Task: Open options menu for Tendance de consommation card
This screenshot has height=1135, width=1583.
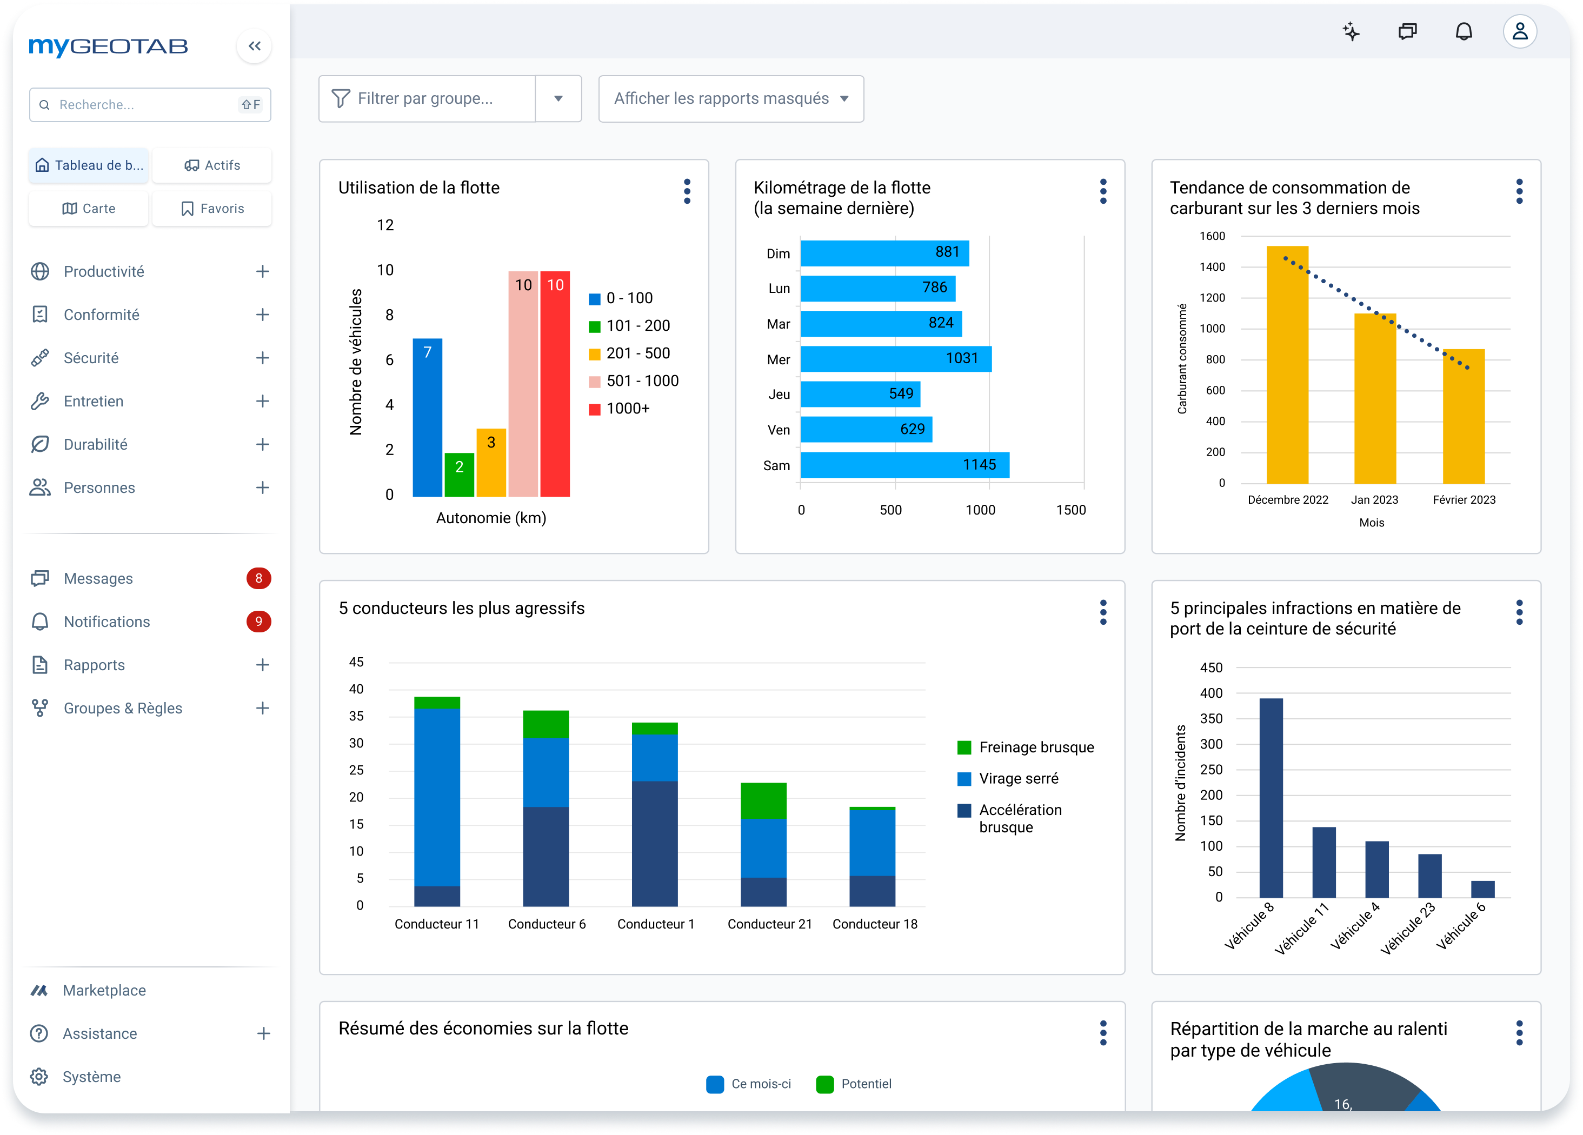Action: (x=1520, y=191)
